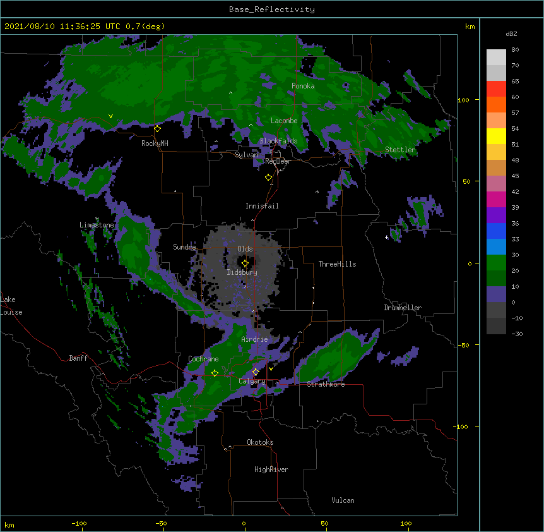The height and width of the screenshot is (532, 544).
Task: Click the Drumheller city label
Action: [403, 308]
